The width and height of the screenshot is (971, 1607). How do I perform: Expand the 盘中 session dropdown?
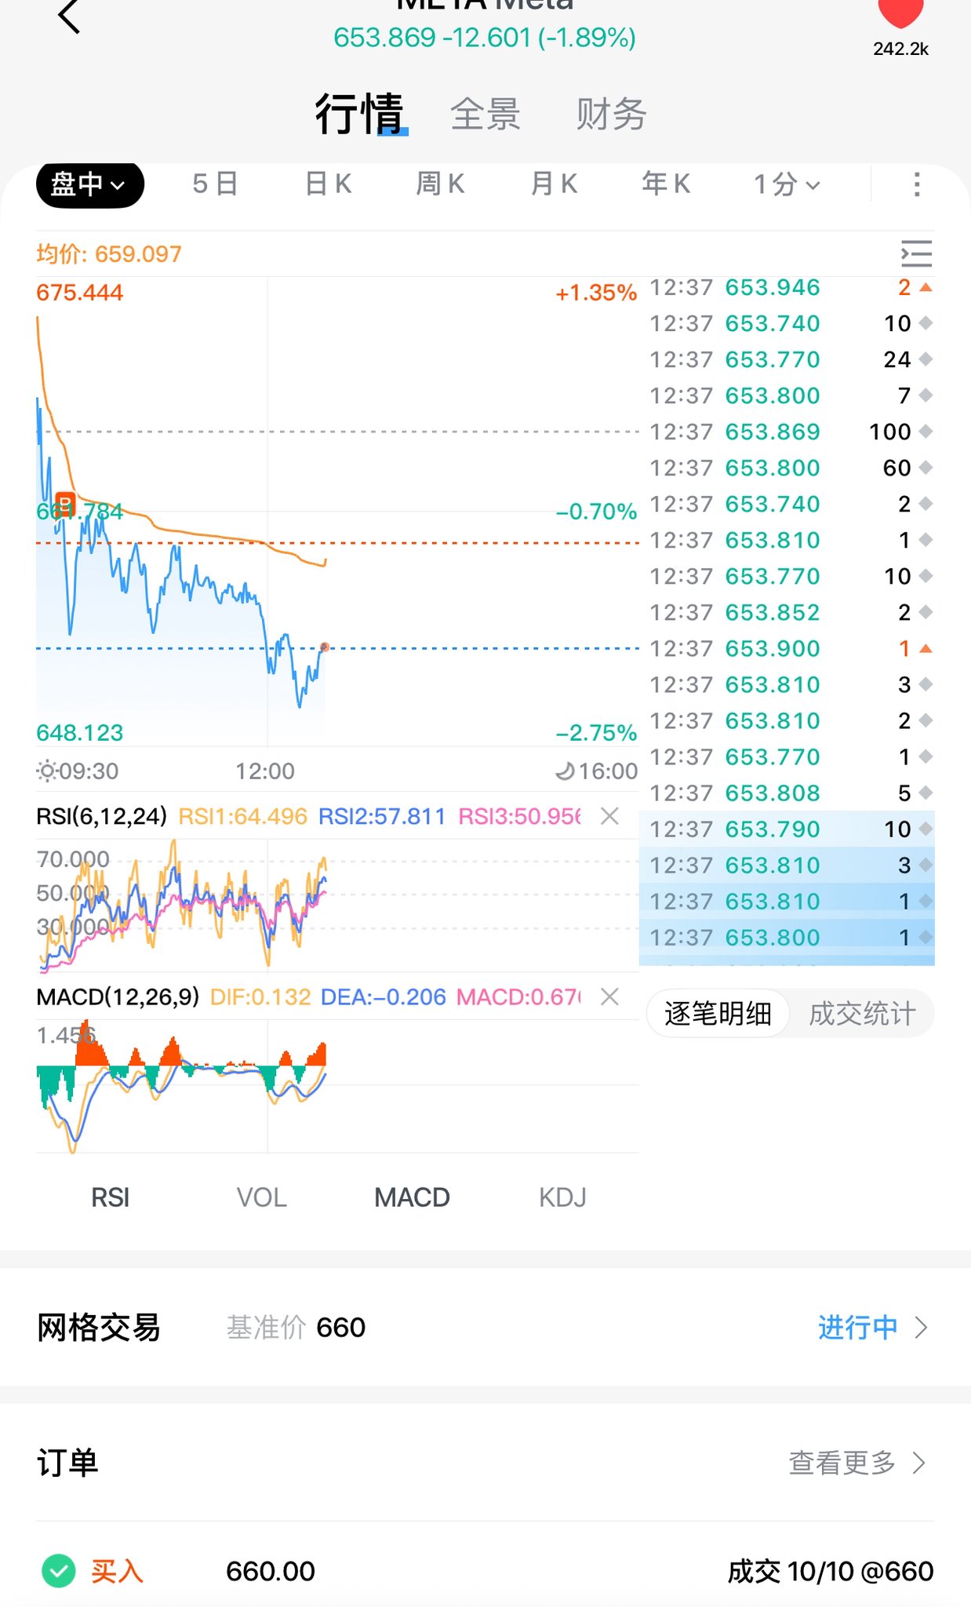(x=89, y=184)
